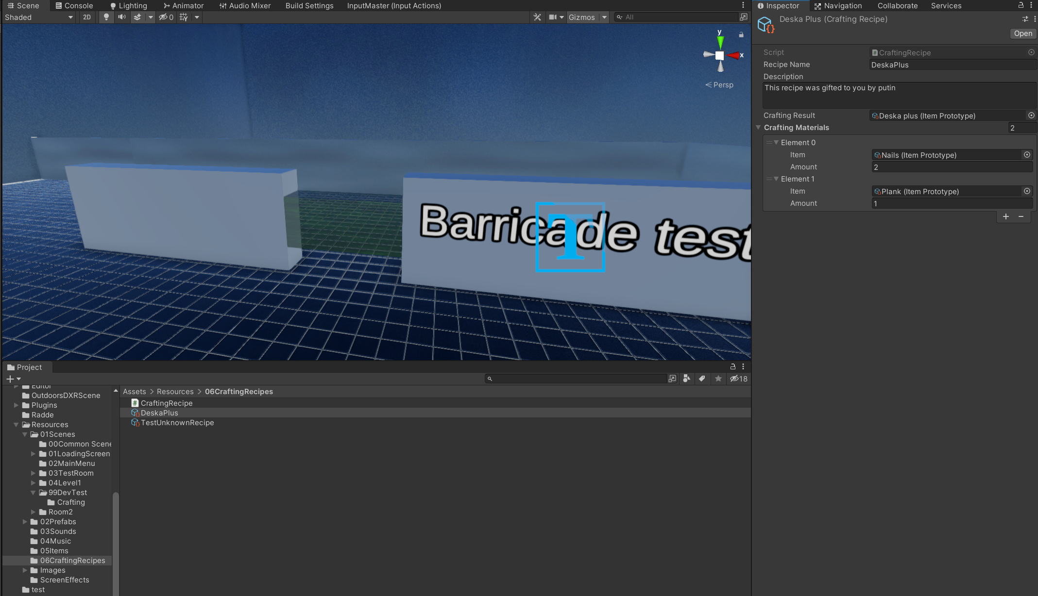
Task: Collapse the Resources folder in tree
Action: tap(16, 425)
